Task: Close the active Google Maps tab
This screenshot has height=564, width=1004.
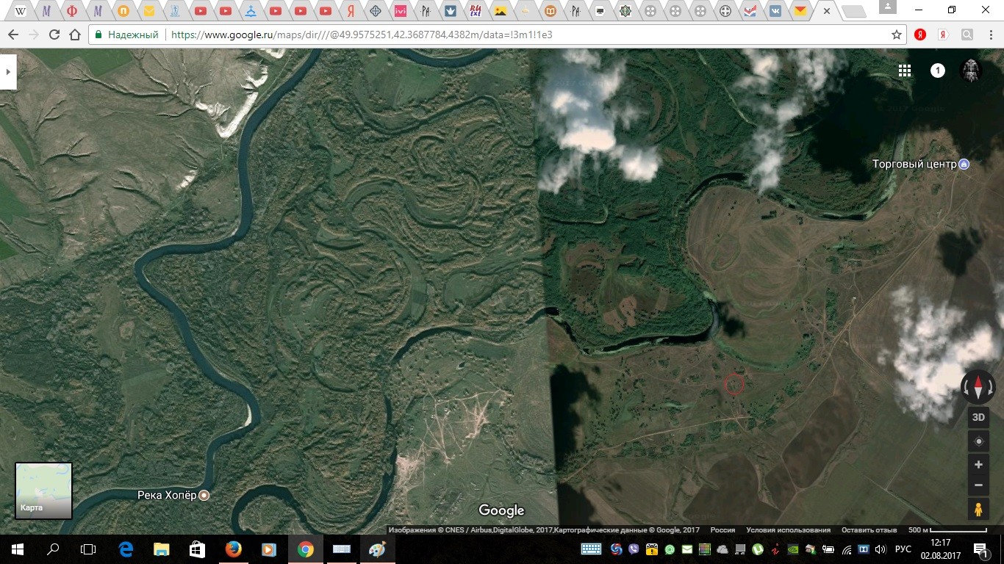Action: 827,11
